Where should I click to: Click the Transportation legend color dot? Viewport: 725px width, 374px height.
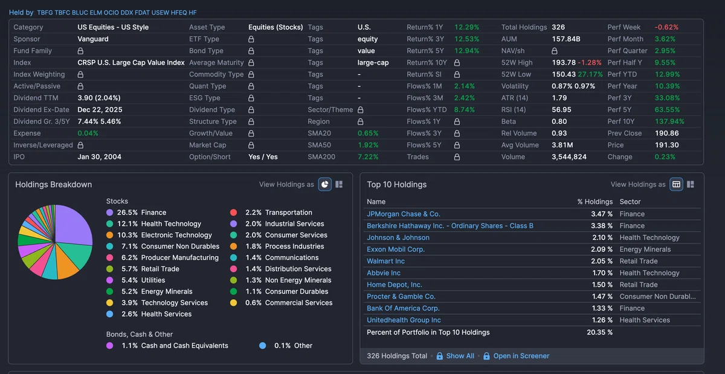point(233,213)
